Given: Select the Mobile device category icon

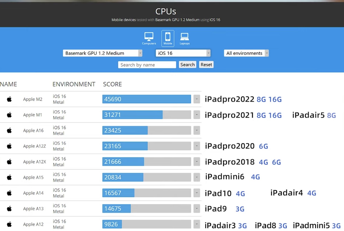Looking at the screenshot, I should [168, 38].
